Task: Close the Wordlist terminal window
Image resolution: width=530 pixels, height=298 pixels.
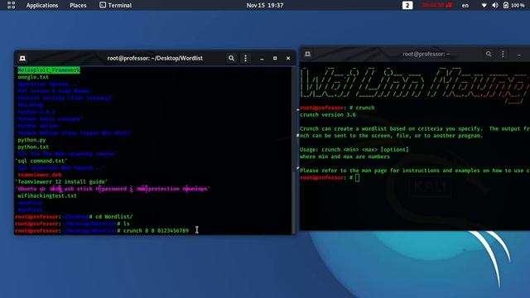Action: [288, 58]
